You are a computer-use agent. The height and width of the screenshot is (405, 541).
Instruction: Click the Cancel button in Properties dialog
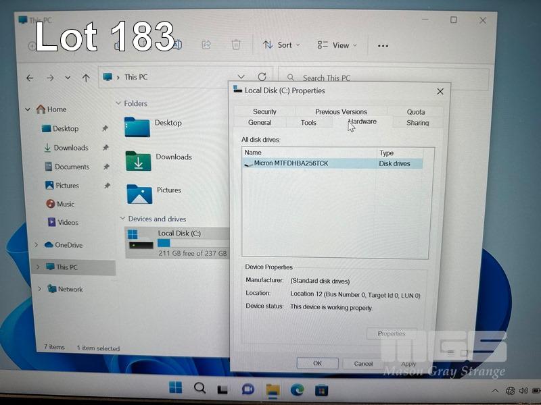pyautogui.click(x=363, y=363)
